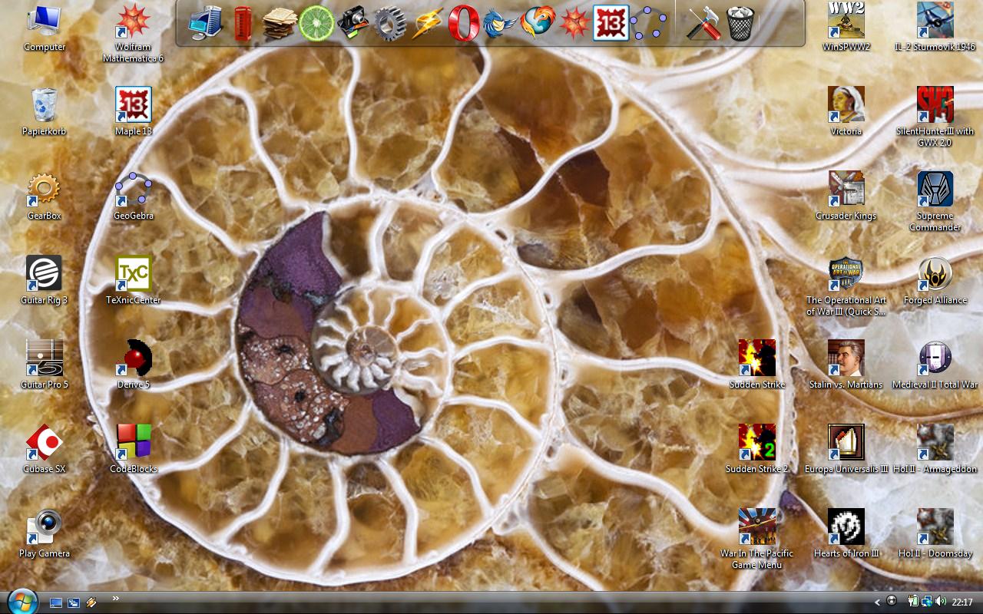Screen dimensions: 983x614
Task: Launch the Victoria game shortcut
Action: (x=846, y=112)
